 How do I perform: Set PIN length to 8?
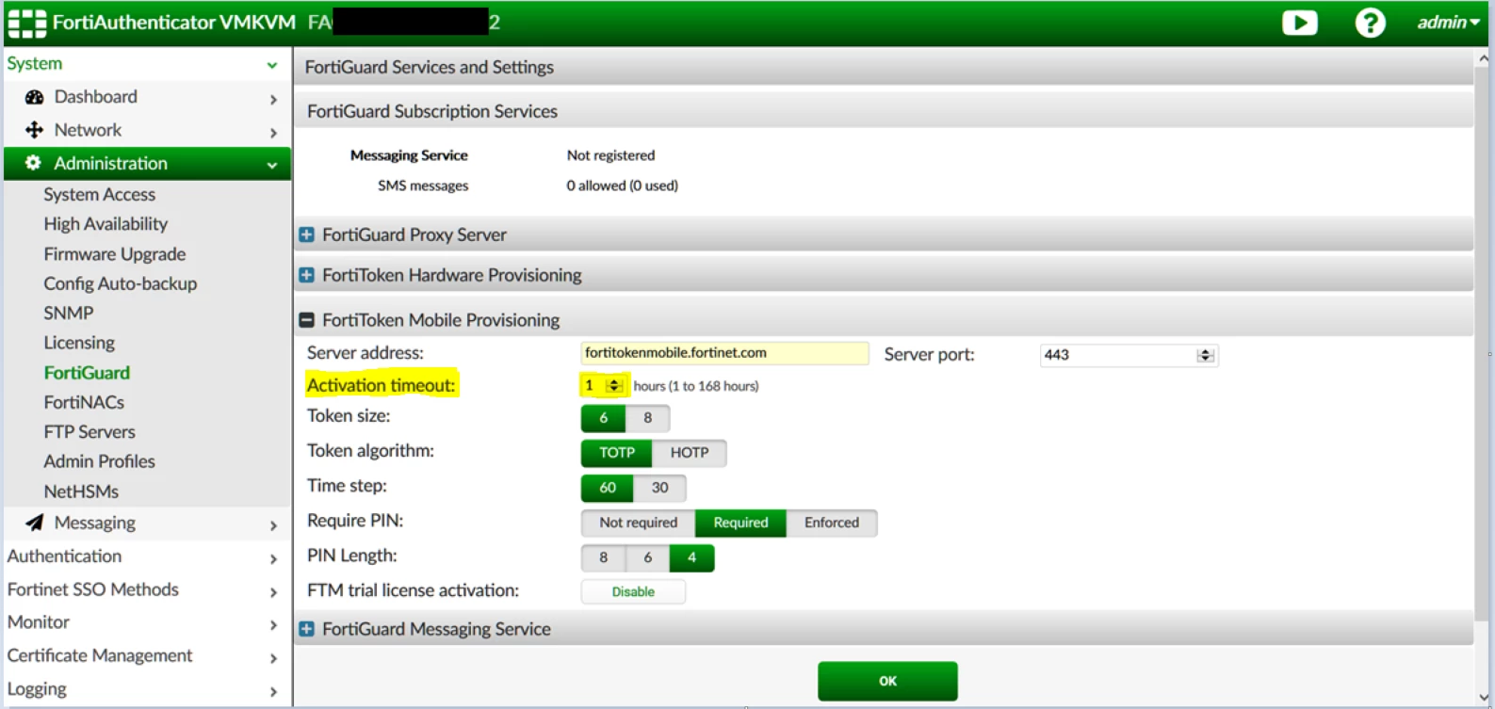tap(603, 557)
